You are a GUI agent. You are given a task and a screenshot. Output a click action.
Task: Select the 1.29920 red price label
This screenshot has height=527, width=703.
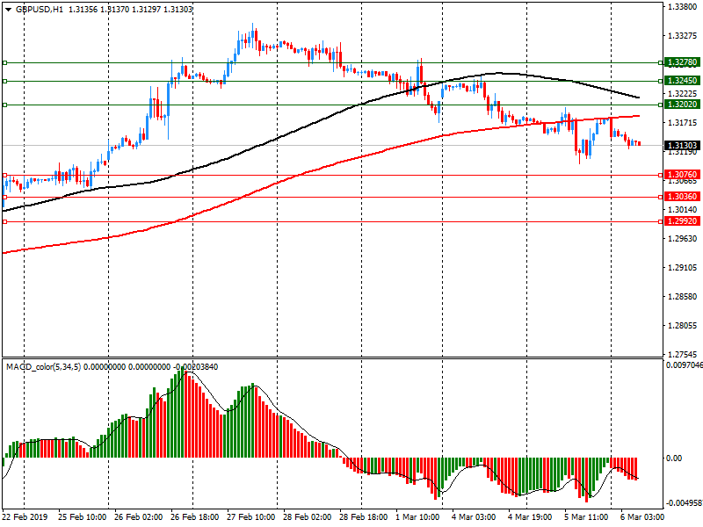point(682,222)
